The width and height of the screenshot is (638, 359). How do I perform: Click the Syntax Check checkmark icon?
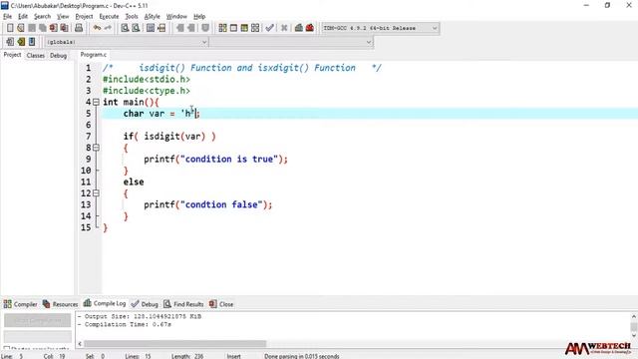pyautogui.click(x=269, y=28)
